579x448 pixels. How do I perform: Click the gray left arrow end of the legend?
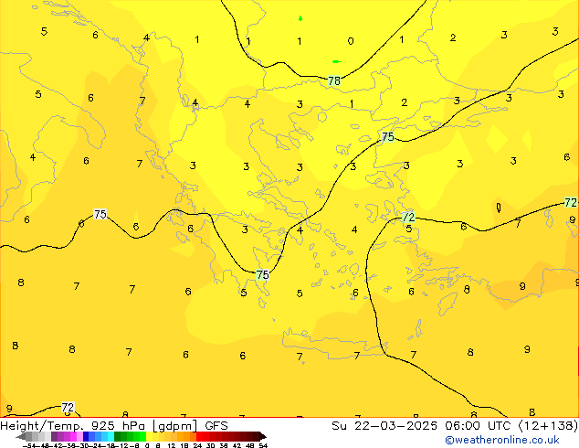pyautogui.click(x=21, y=437)
